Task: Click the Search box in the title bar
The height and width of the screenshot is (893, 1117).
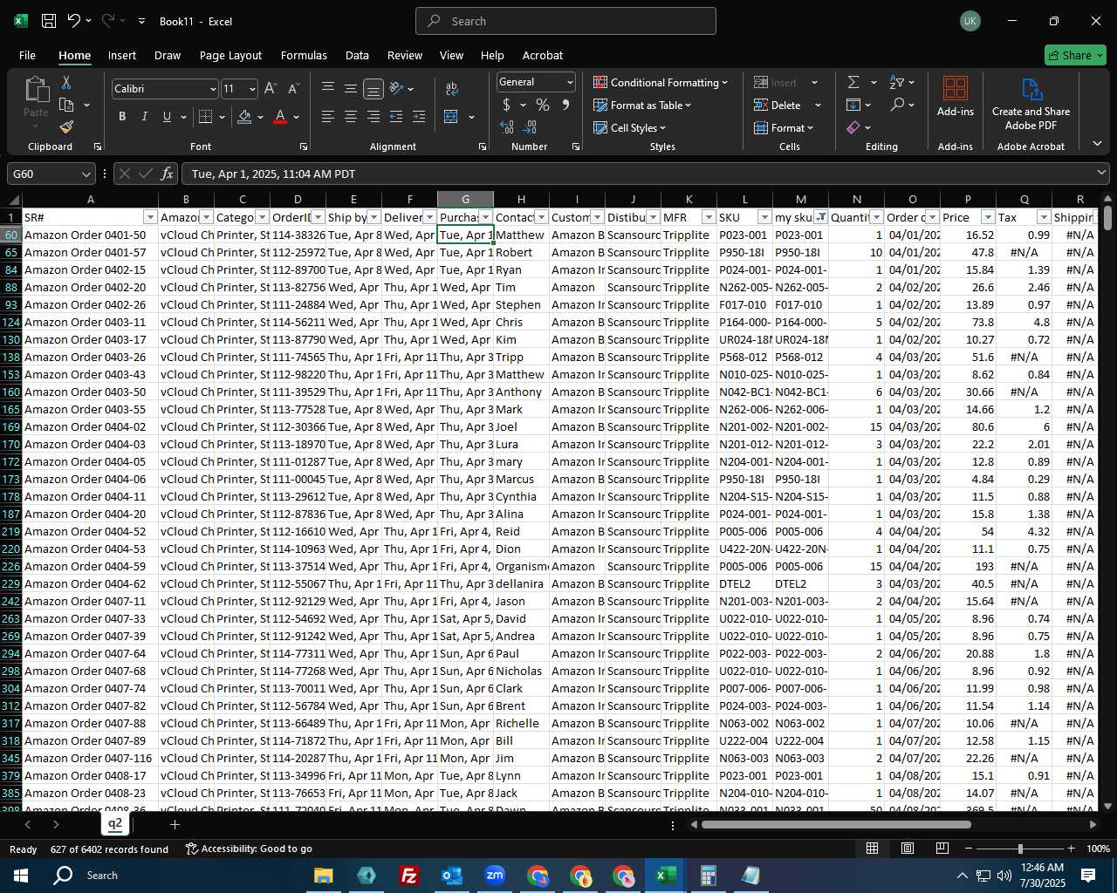Action: pyautogui.click(x=565, y=21)
